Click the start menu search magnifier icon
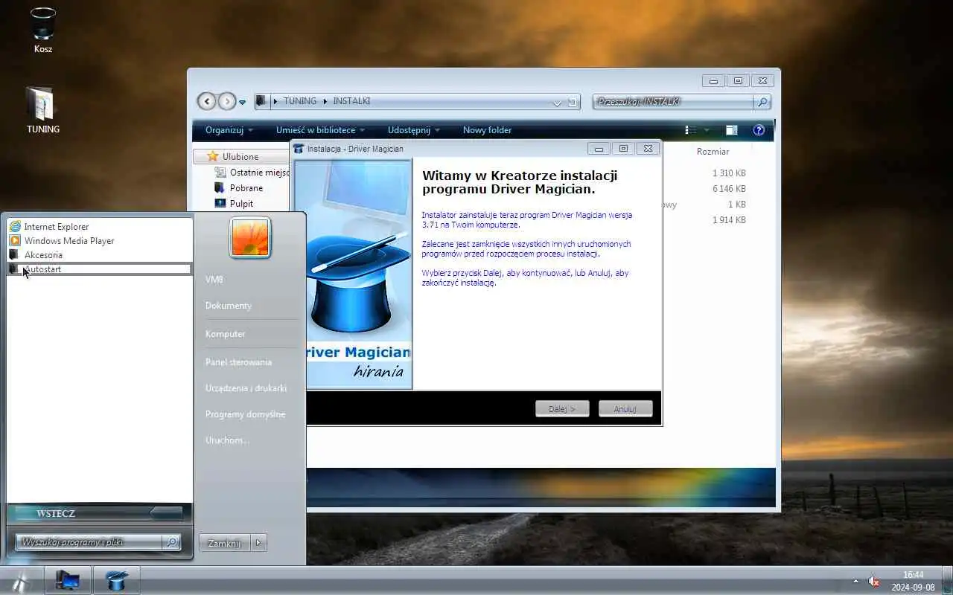953x595 pixels. coord(171,542)
